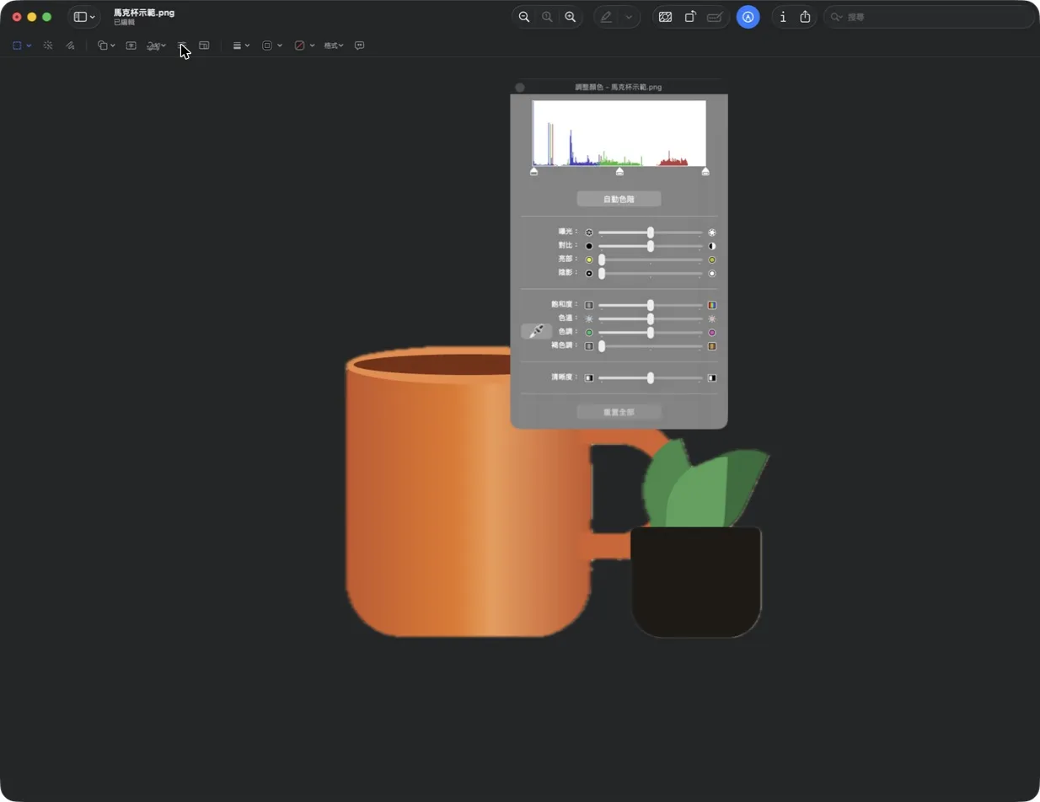Click the remove background icon
The width and height of the screenshot is (1040, 802).
666,17
